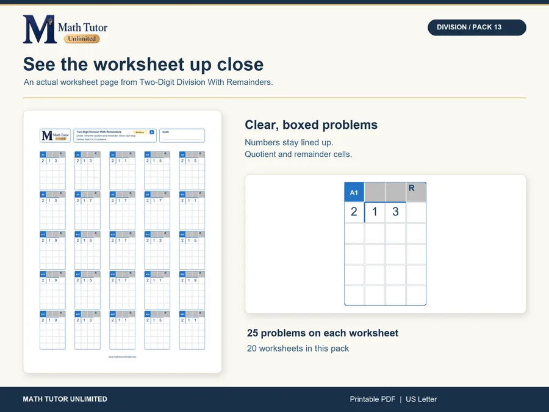The width and height of the screenshot is (549, 412).
Task: Click the 20 worksheets in this pack text
Action: point(298,349)
